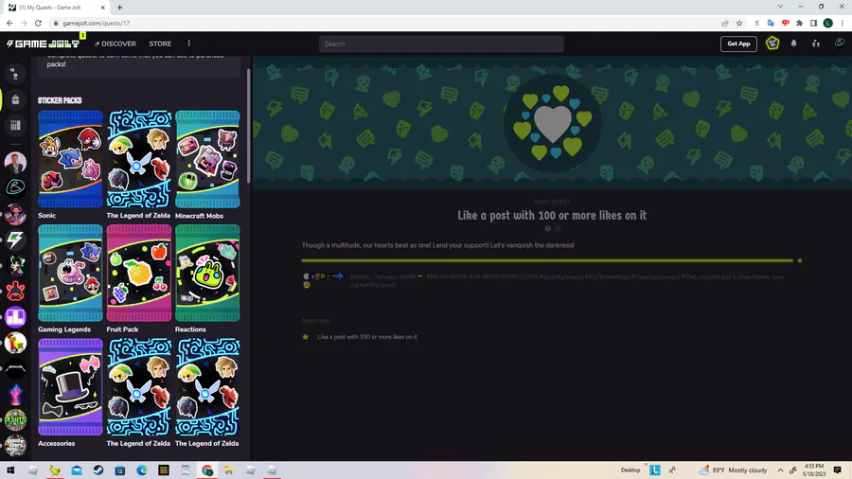The height and width of the screenshot is (479, 852).
Task: Click the heart quest badge image
Action: tap(553, 124)
